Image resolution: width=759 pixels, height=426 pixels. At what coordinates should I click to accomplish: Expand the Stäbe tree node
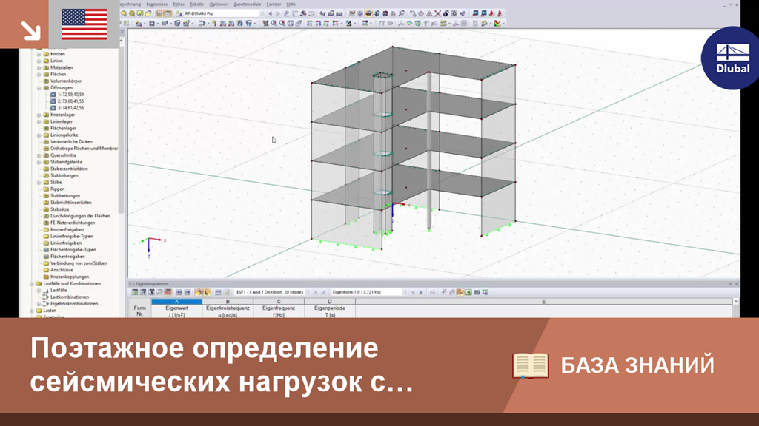click(x=39, y=183)
